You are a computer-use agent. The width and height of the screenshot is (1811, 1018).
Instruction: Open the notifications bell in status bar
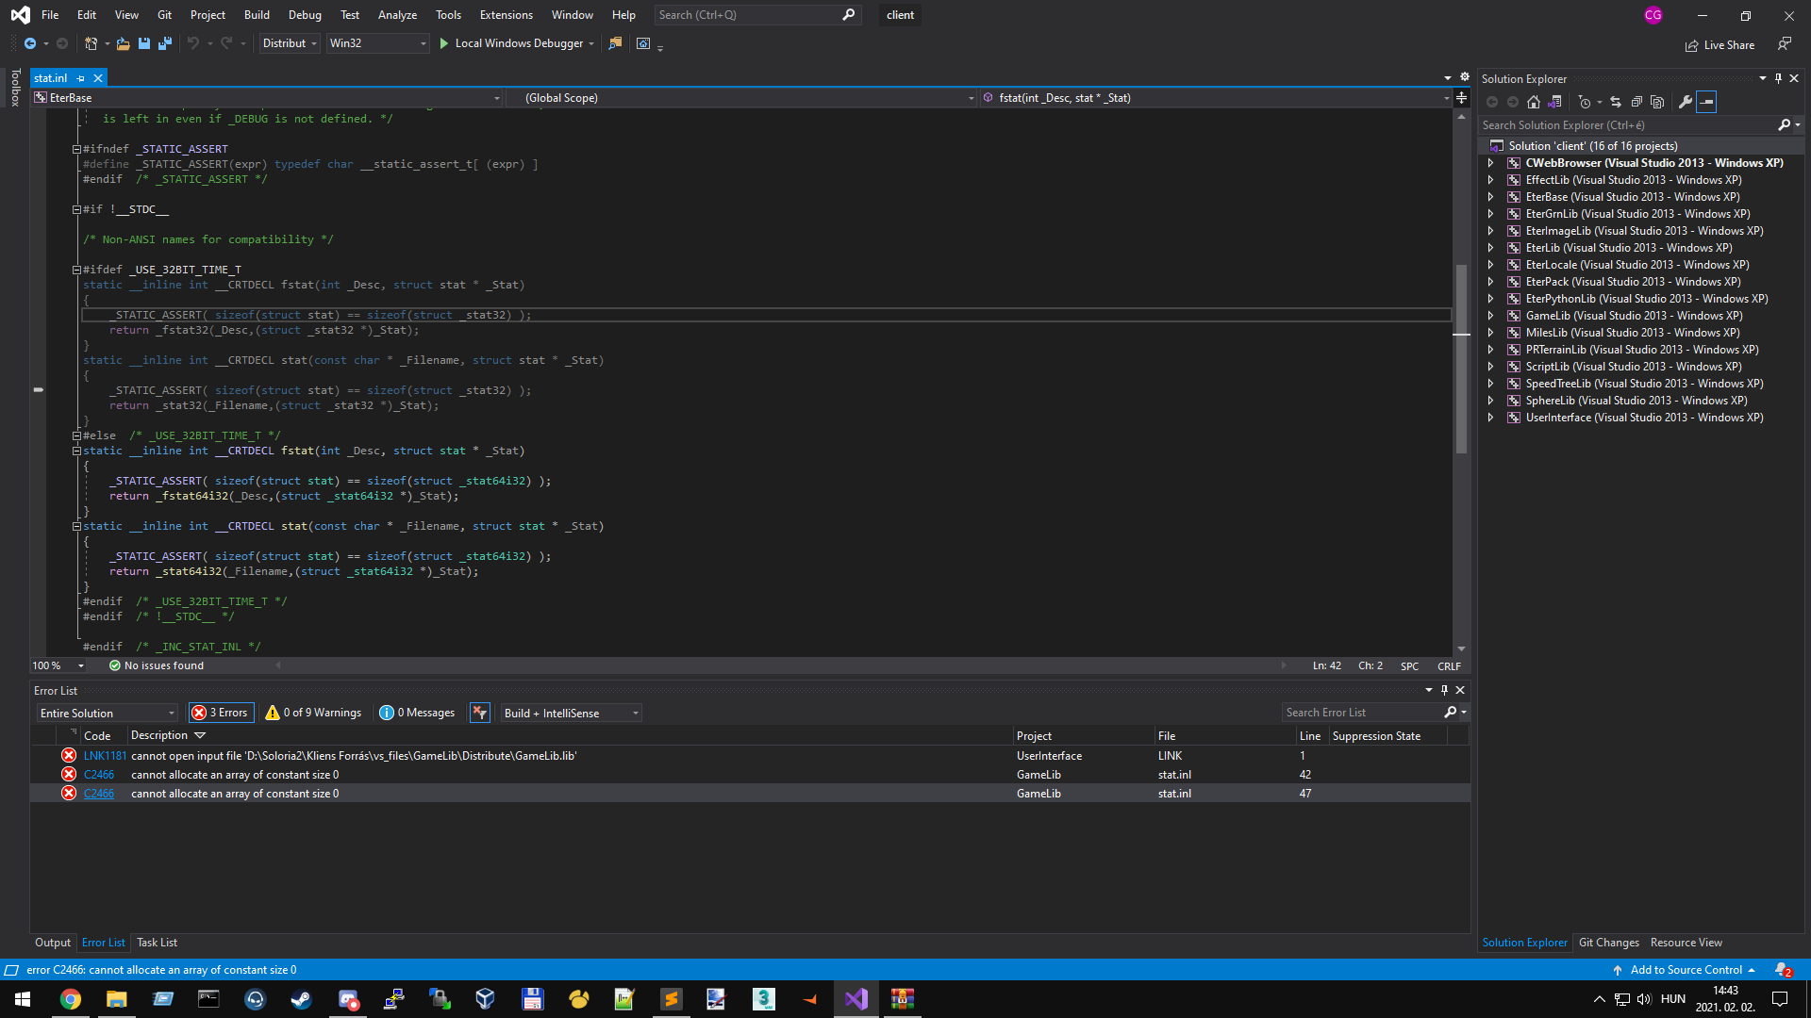click(1783, 970)
